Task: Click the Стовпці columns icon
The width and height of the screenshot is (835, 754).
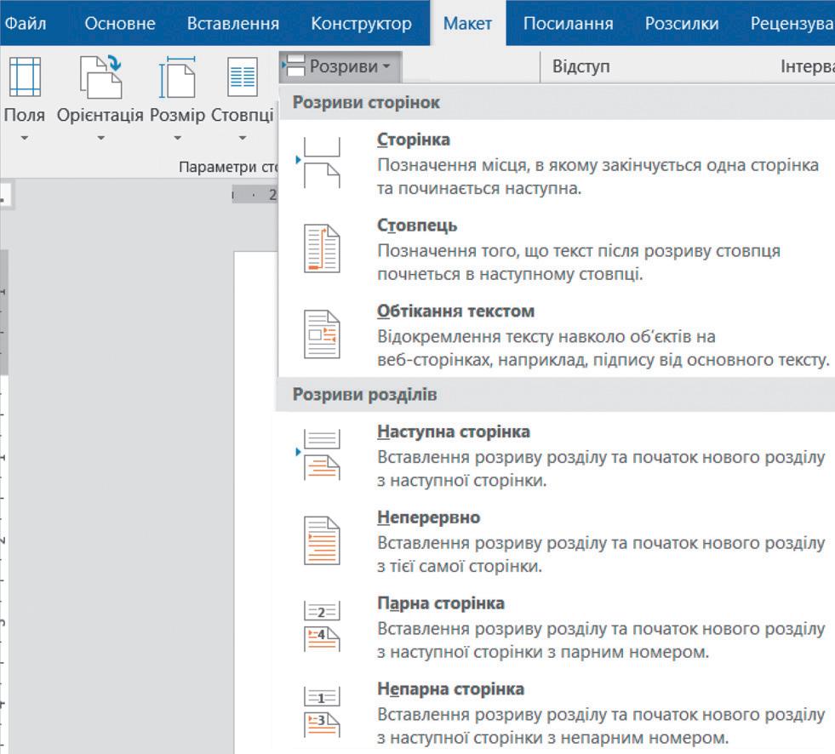Action: (243, 78)
